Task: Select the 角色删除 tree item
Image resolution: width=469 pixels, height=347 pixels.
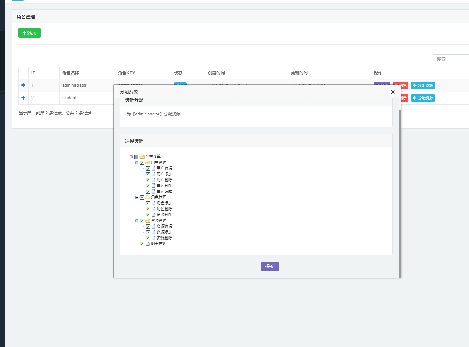Action: tap(164, 209)
